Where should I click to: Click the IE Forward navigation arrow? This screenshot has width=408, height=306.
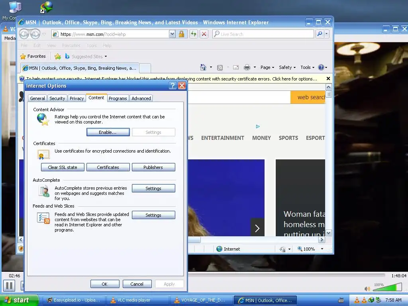coord(35,34)
